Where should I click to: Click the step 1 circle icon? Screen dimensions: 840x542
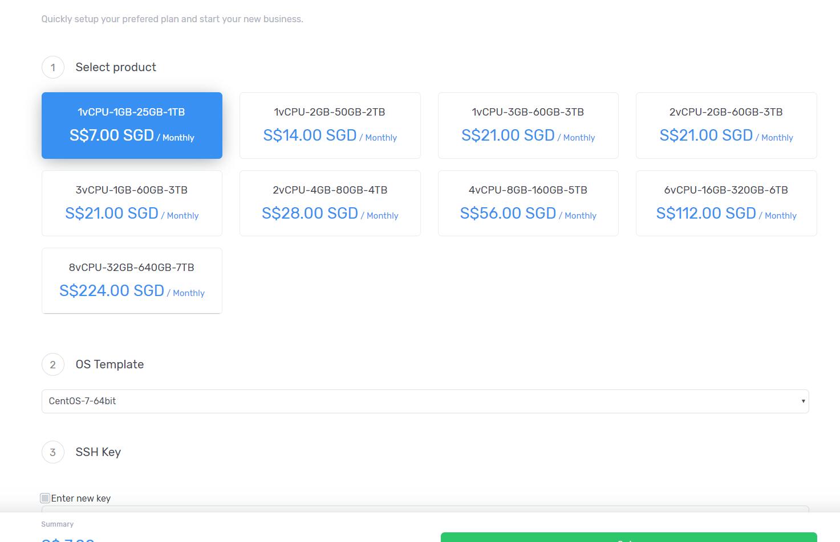(53, 67)
